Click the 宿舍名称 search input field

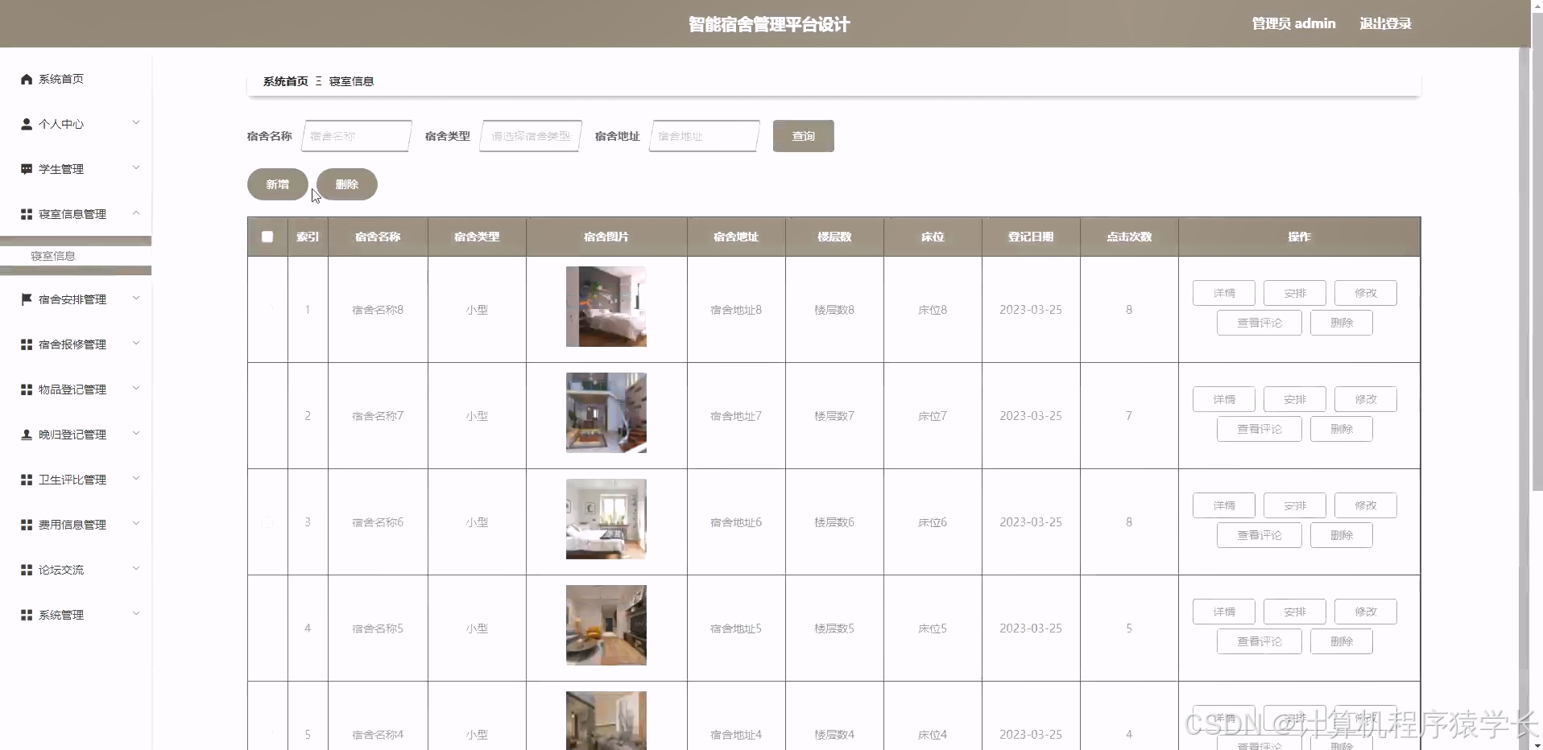[x=357, y=136]
